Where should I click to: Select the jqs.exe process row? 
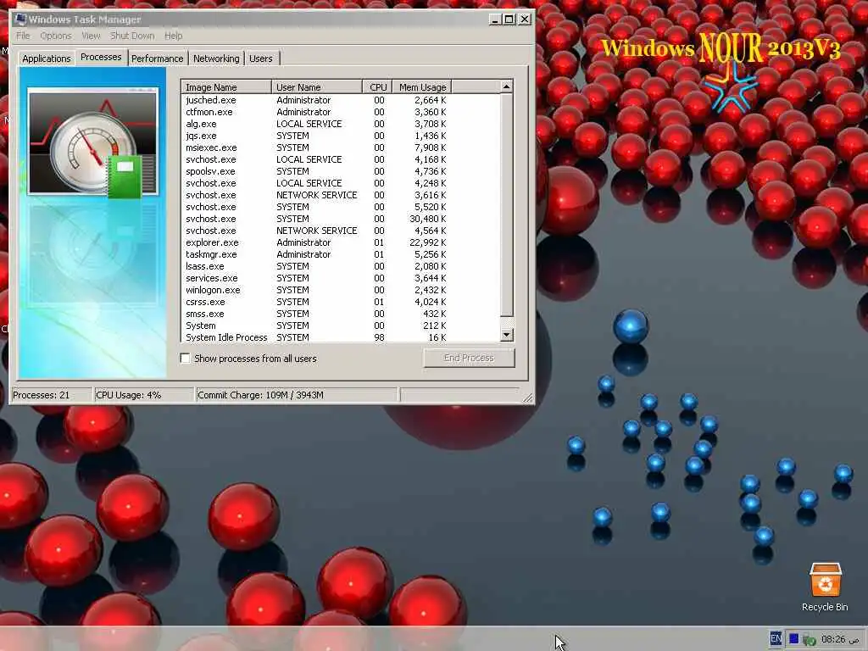[341, 136]
